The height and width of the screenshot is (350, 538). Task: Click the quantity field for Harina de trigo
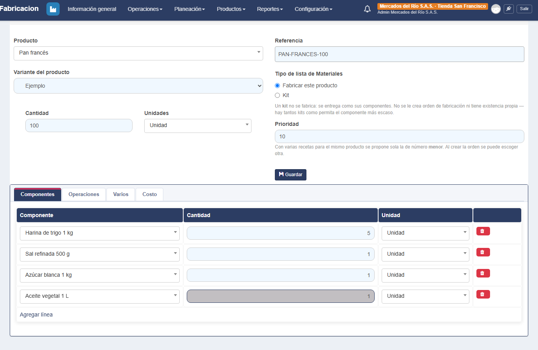(x=281, y=233)
